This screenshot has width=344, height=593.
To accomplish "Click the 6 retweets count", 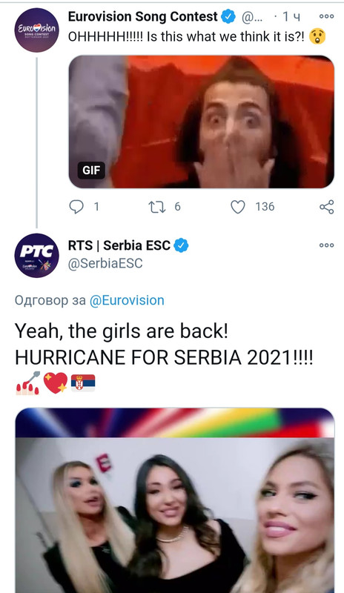I will (x=177, y=207).
